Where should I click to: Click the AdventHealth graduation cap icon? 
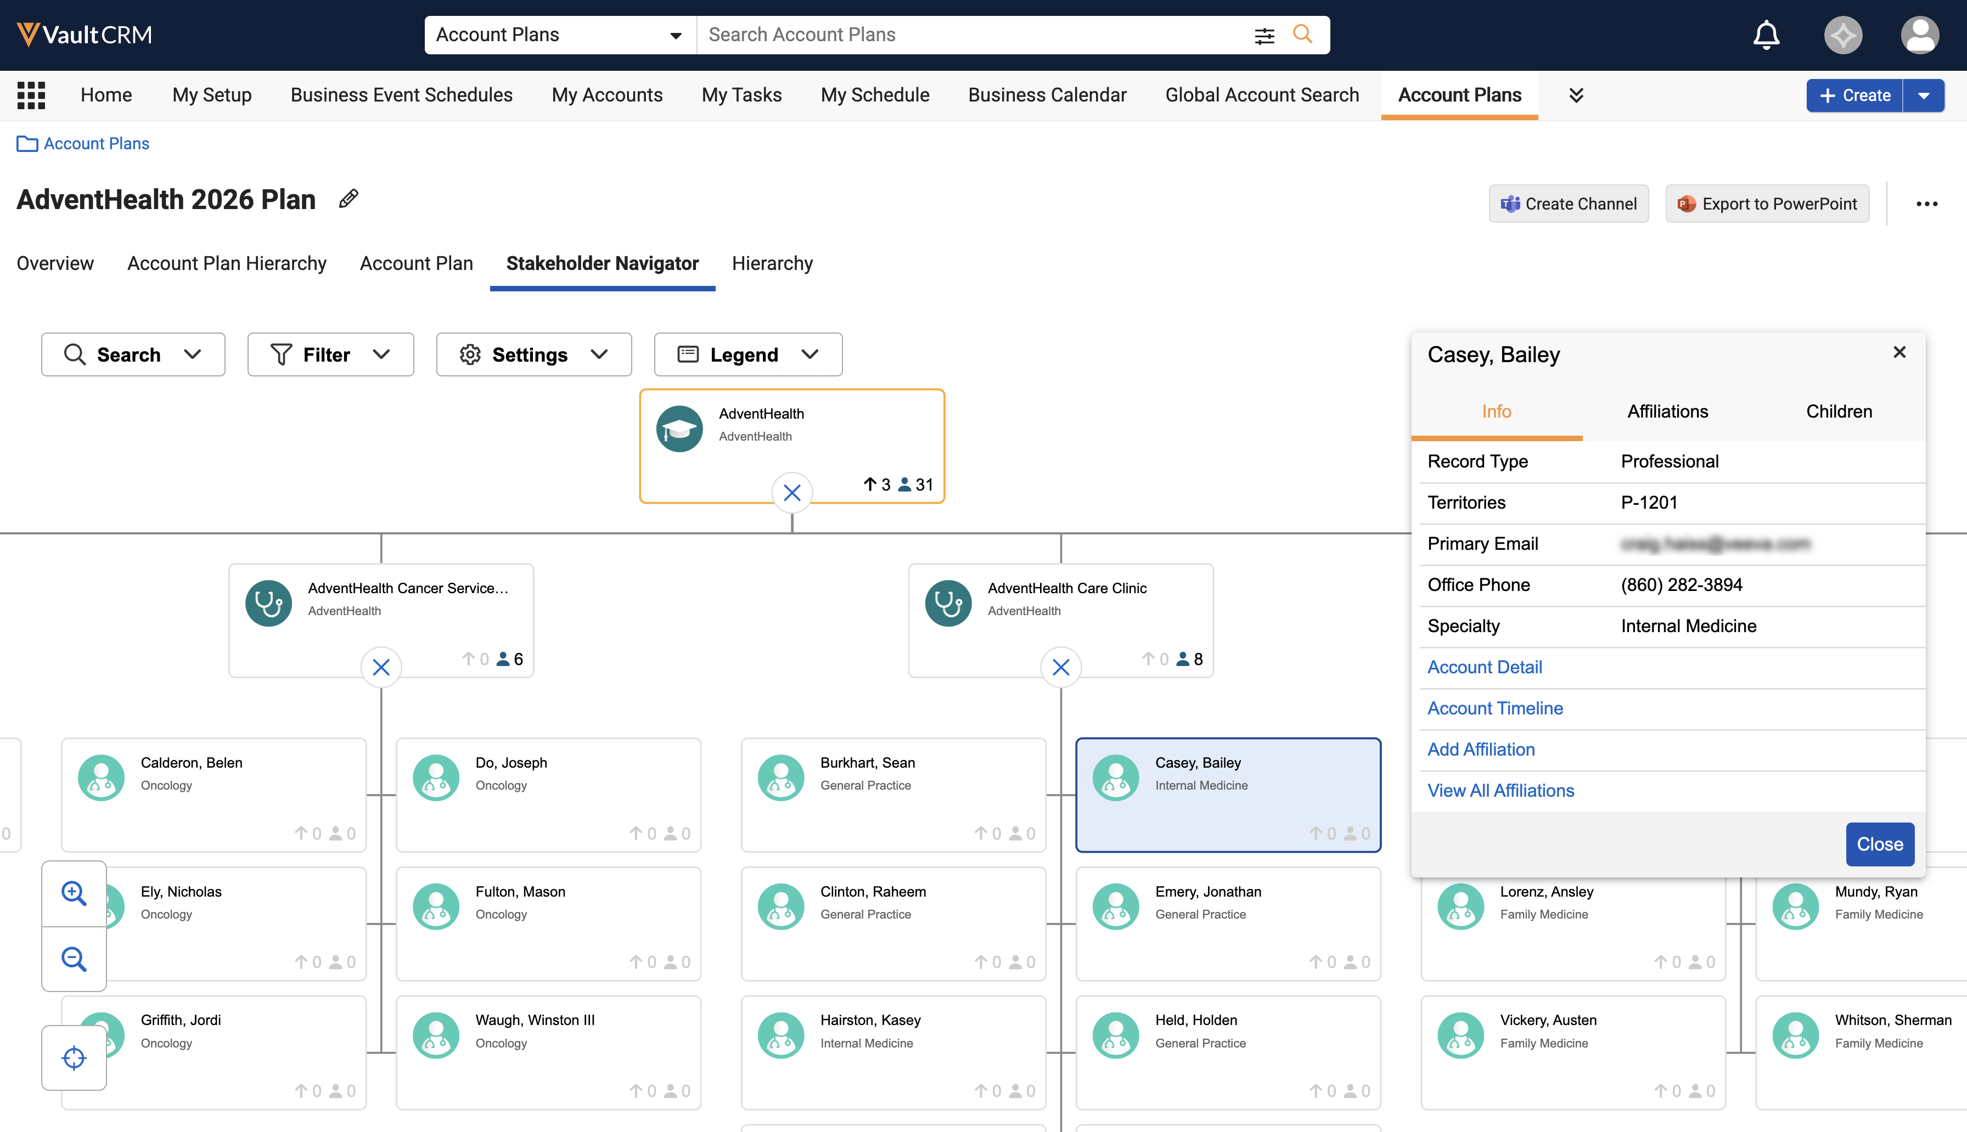tap(679, 429)
